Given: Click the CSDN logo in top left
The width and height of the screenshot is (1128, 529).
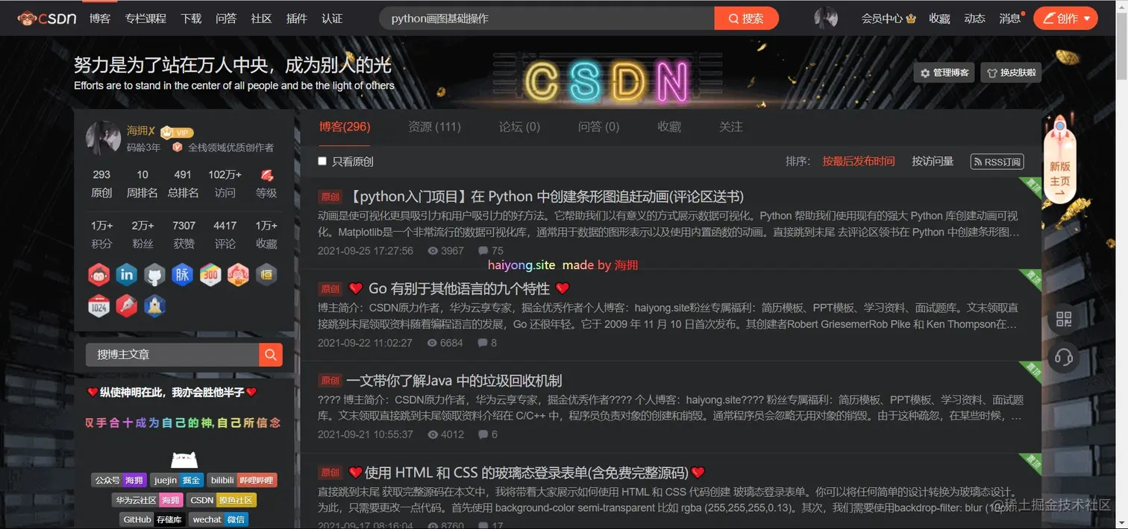Looking at the screenshot, I should pyautogui.click(x=46, y=18).
